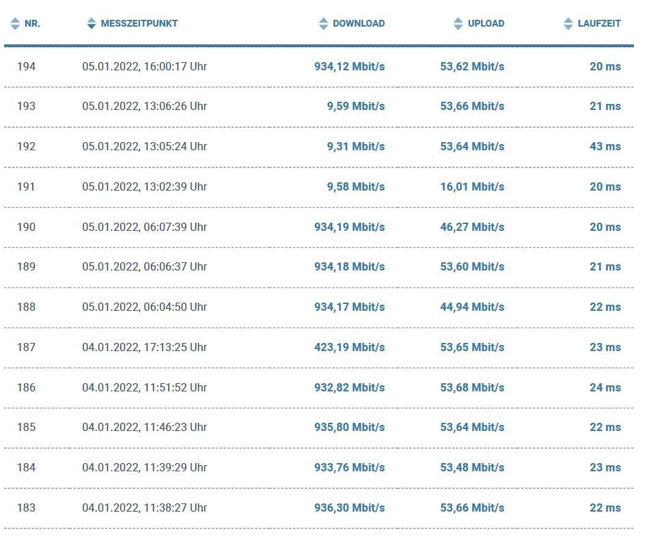
Task: Select measurement row number 186
Action: 27,387
